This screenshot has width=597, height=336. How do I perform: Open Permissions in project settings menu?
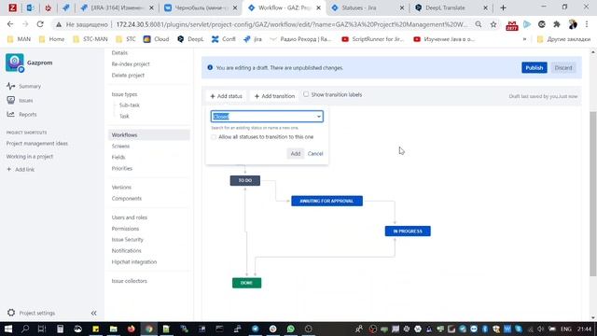[x=125, y=229]
